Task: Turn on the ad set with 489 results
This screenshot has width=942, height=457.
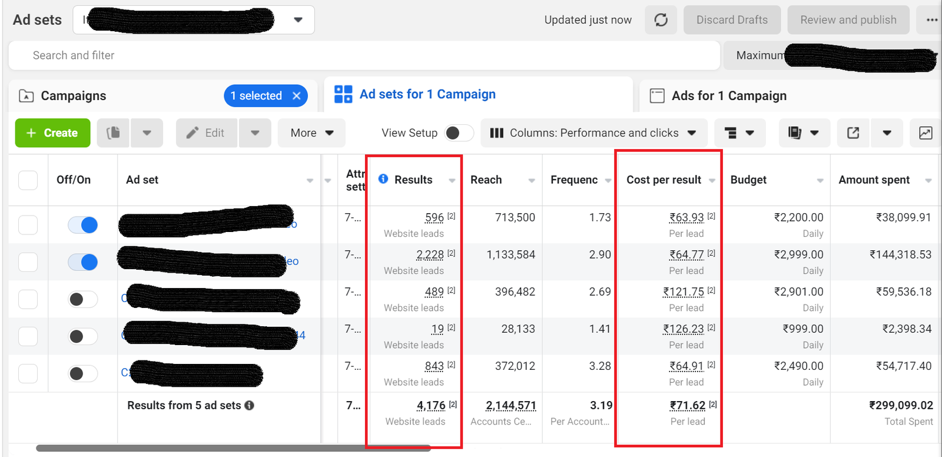Action: (x=82, y=299)
